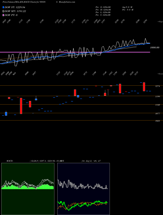Click the 1199 price axis label
This screenshot has height=215, width=163.
158,97
